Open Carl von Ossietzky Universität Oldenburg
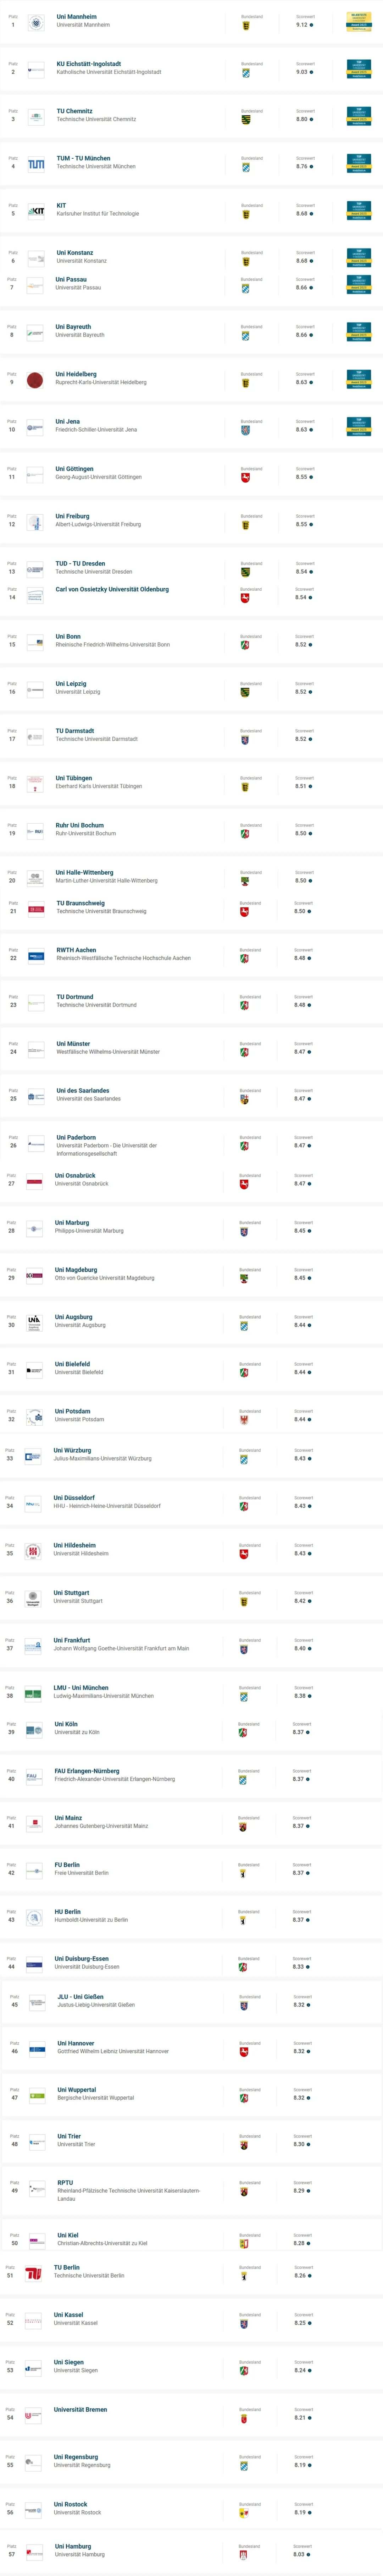 pyautogui.click(x=112, y=589)
